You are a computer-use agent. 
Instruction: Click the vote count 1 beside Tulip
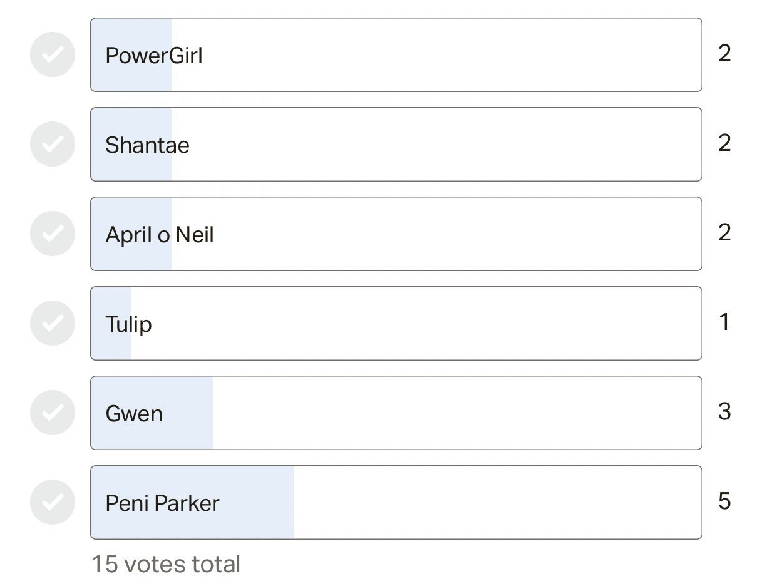[724, 323]
